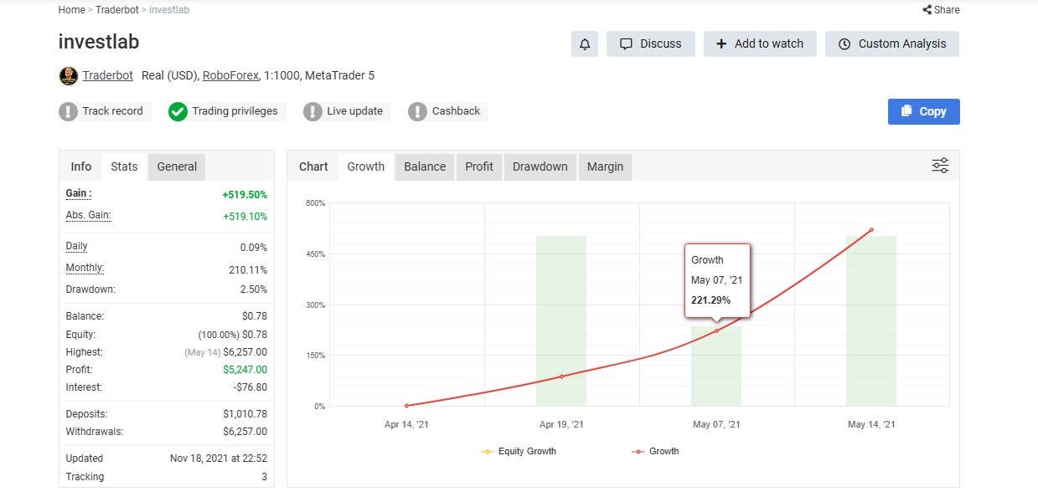Click the +519.50% gain value
The width and height of the screenshot is (1038, 502).
click(x=245, y=195)
